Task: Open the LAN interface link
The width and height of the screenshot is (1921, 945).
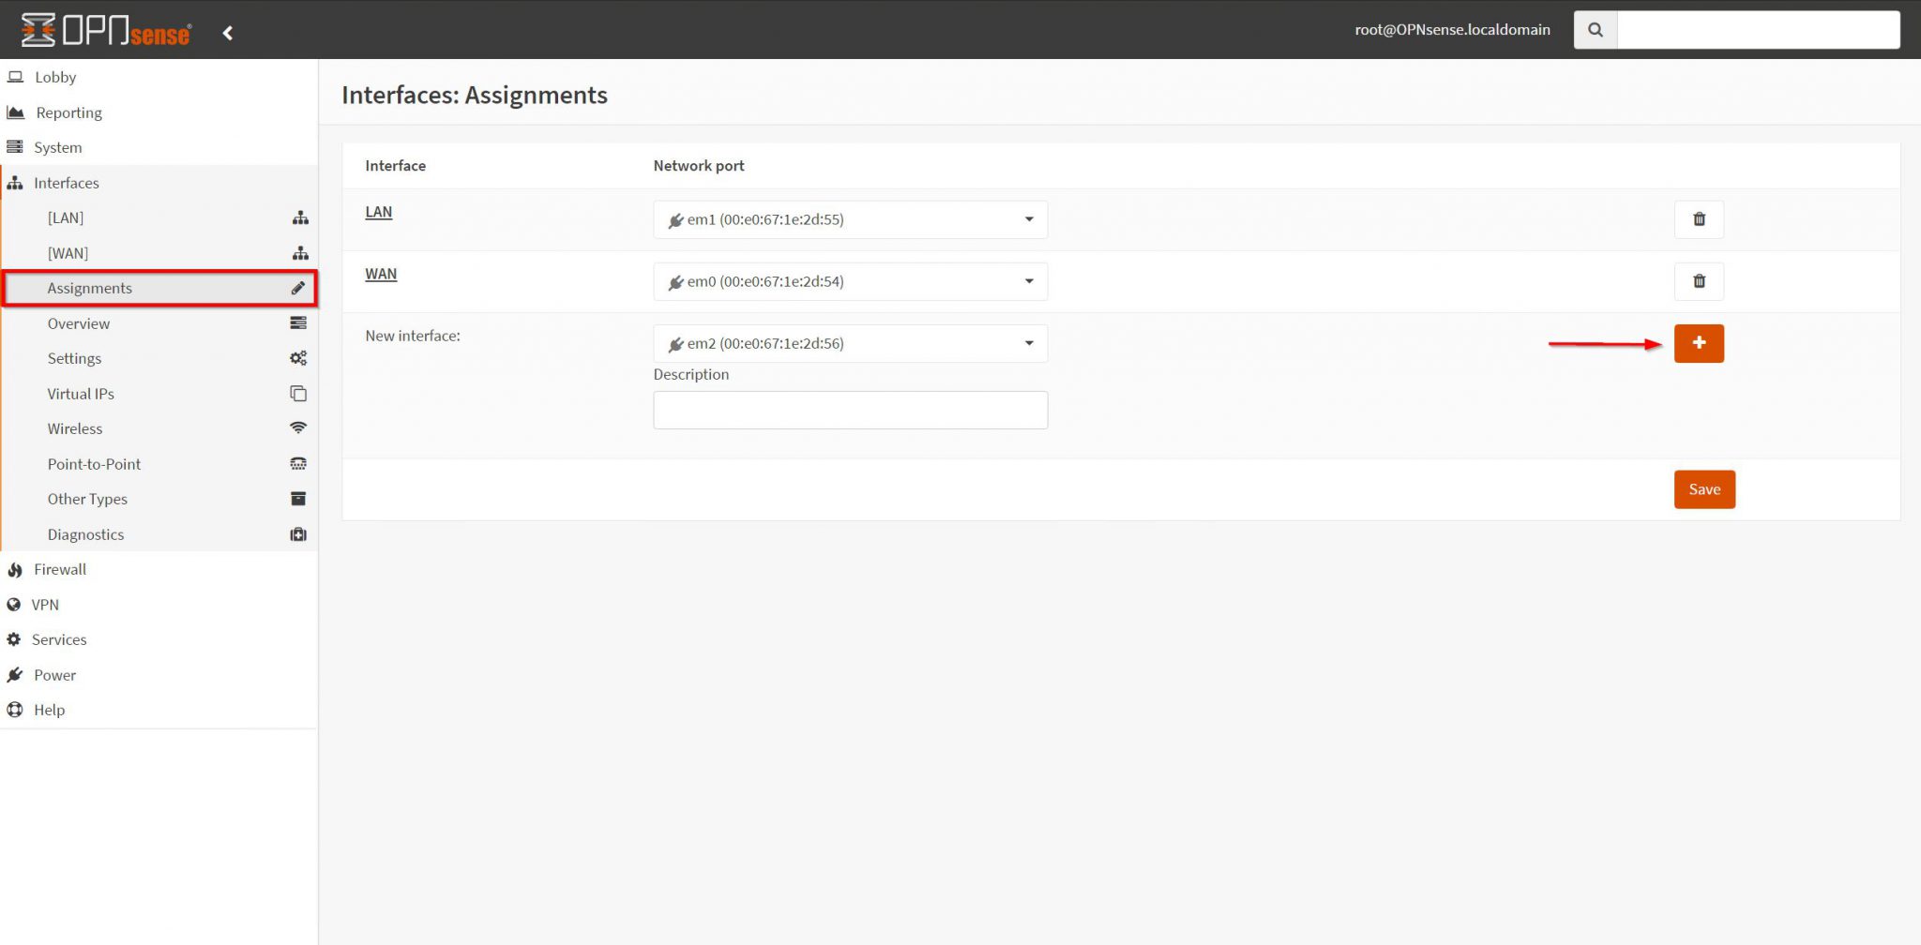Action: pos(379,212)
